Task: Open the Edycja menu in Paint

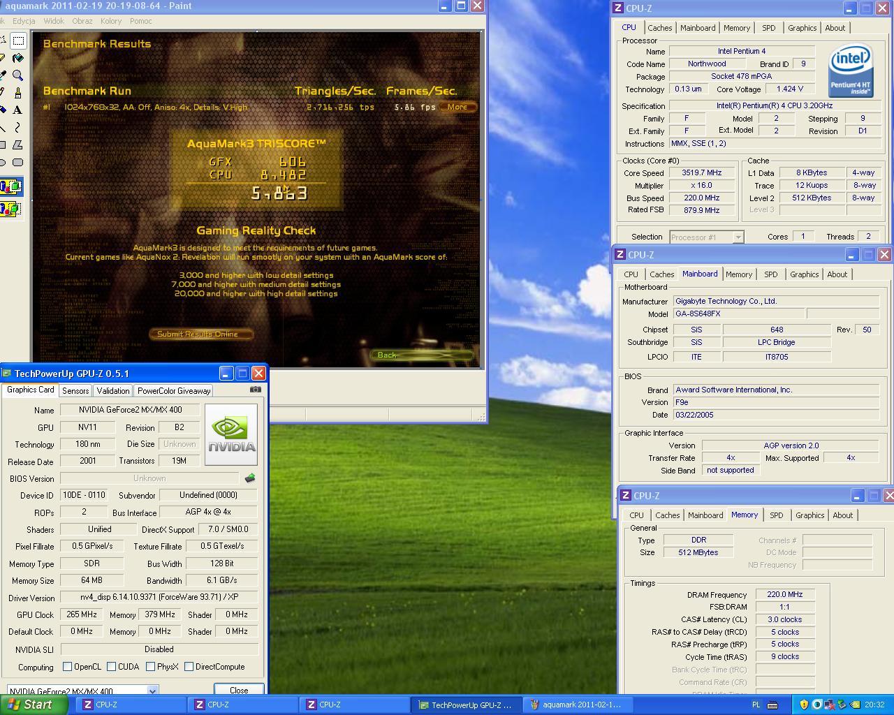Action: tap(24, 21)
